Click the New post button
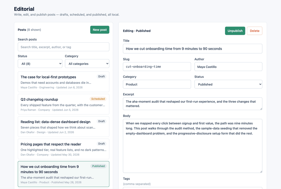The width and height of the screenshot is (281, 189). click(x=100, y=30)
